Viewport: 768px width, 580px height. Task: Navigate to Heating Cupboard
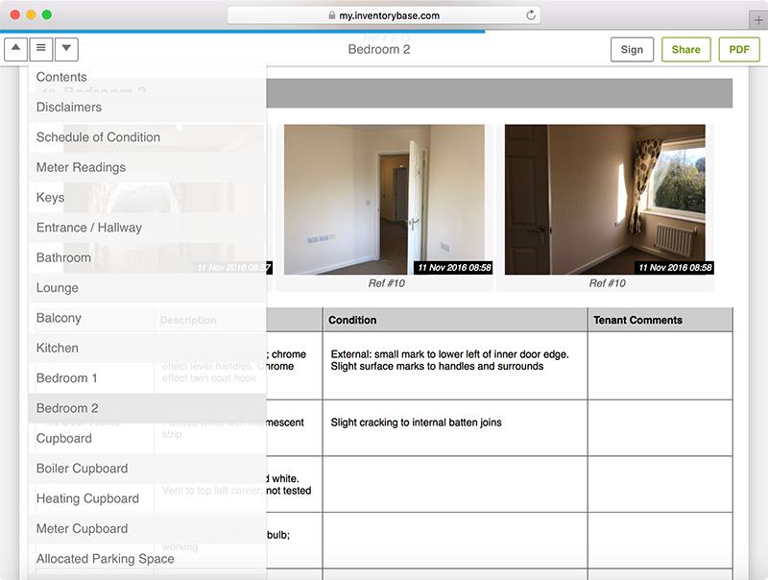click(148, 498)
